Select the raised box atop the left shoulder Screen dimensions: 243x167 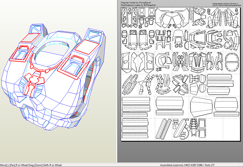click(37, 29)
